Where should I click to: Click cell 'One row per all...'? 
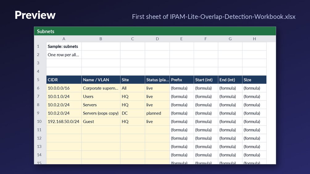pos(64,55)
